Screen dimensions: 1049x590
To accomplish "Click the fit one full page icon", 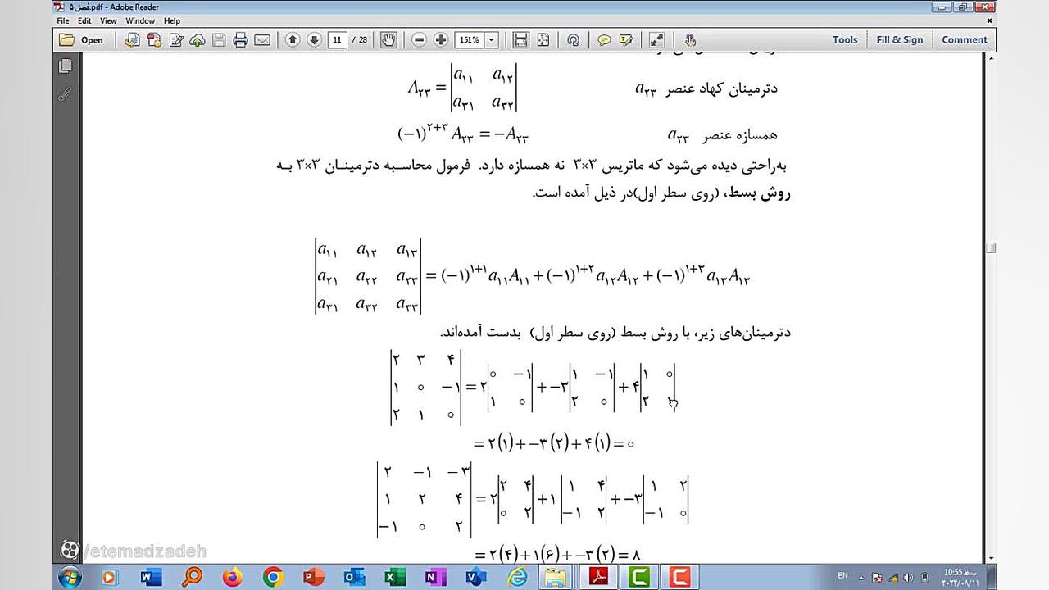I will pyautogui.click(x=543, y=39).
